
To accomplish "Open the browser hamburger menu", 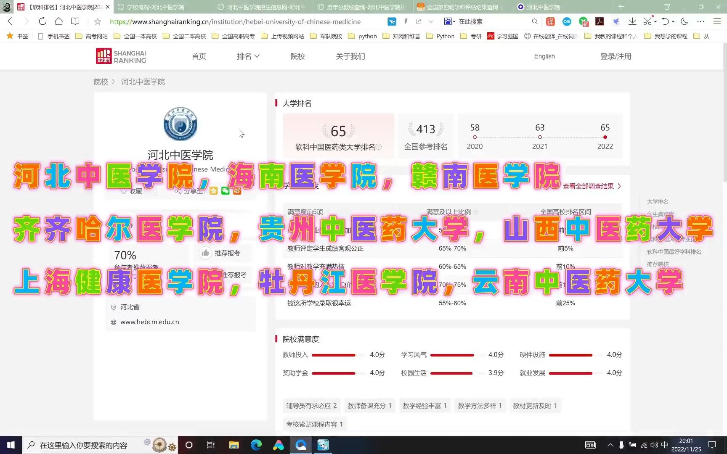I will pyautogui.click(x=717, y=21).
